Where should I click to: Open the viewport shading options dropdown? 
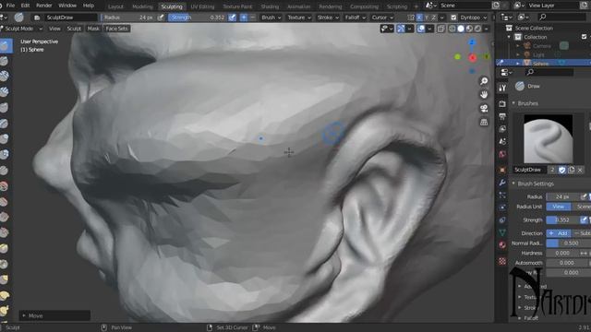(x=487, y=29)
